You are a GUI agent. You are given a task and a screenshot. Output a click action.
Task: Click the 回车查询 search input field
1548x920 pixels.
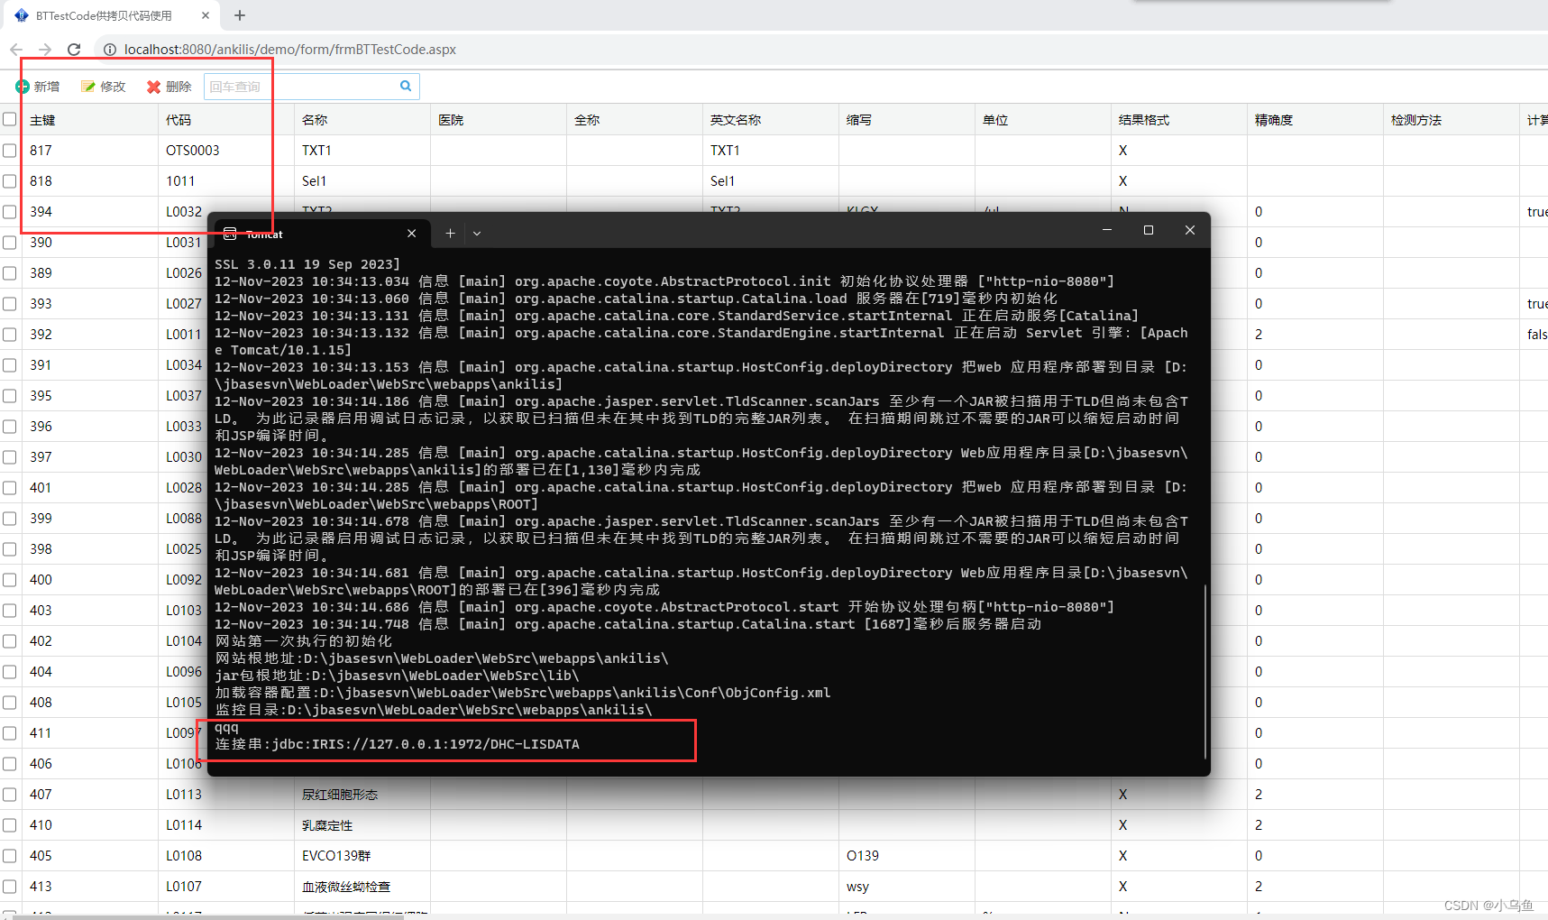[x=302, y=87]
